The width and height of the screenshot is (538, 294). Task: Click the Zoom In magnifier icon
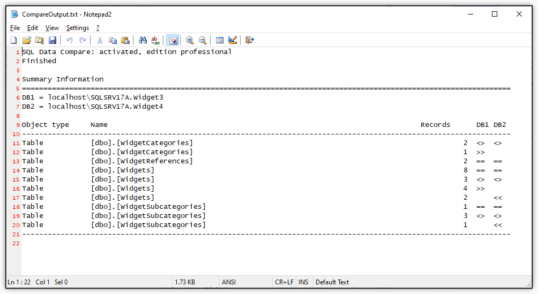(189, 40)
